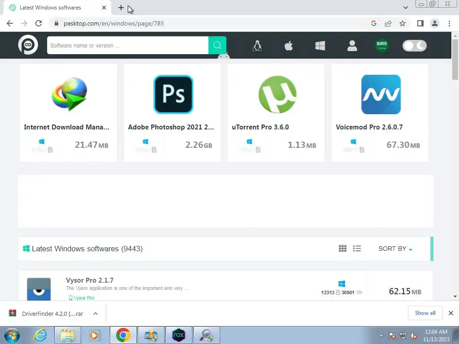Reload the current page
The width and height of the screenshot is (459, 344).
[x=39, y=23]
